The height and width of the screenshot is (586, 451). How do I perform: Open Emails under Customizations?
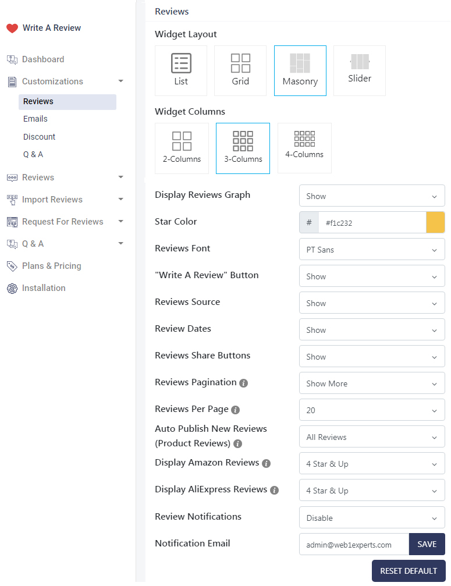[x=35, y=119]
